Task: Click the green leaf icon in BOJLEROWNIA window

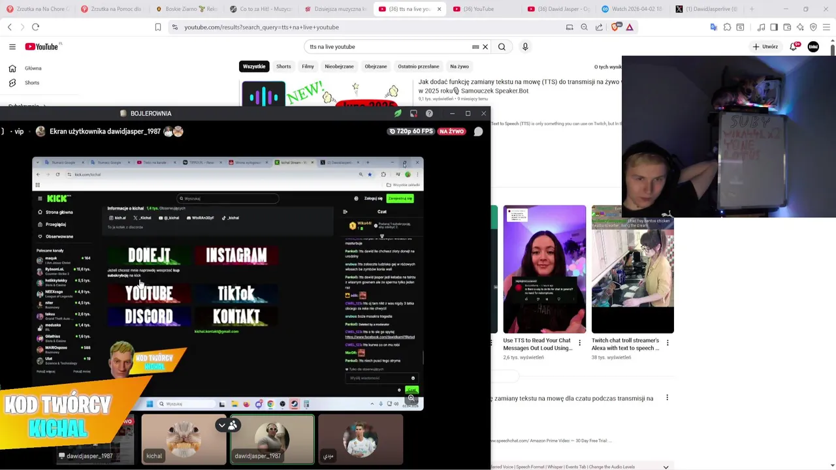Action: coord(398,114)
